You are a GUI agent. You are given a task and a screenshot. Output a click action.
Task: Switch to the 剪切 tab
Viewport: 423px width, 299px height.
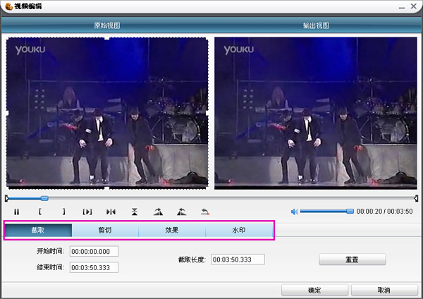click(105, 230)
